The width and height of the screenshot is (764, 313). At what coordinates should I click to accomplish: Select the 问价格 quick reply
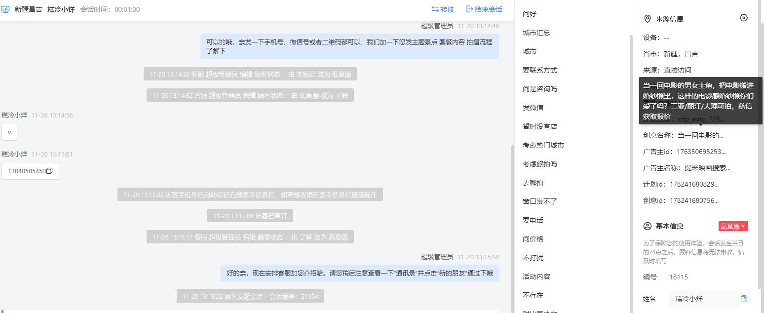[533, 239]
